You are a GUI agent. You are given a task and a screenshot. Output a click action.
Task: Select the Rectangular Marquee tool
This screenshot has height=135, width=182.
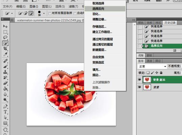coord(5,32)
